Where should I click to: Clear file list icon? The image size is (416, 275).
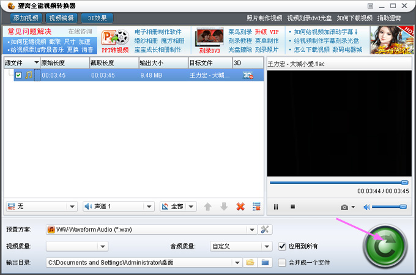pos(256,207)
